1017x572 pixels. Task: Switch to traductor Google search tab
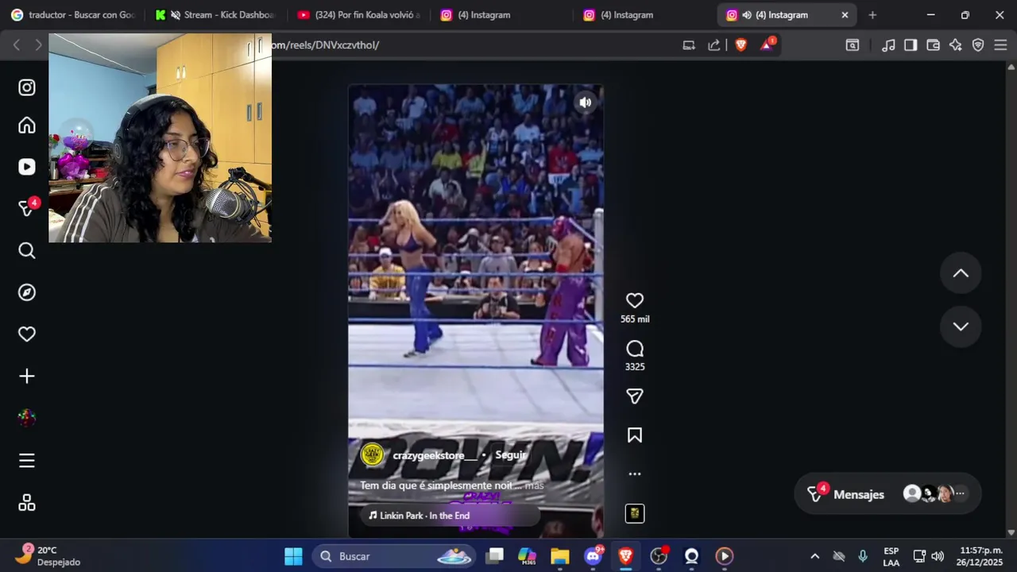73,14
